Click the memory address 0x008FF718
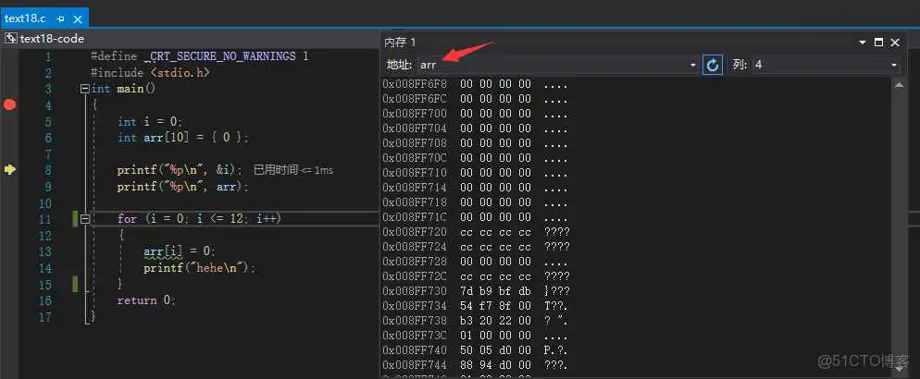This screenshot has height=379, width=920. (x=415, y=202)
